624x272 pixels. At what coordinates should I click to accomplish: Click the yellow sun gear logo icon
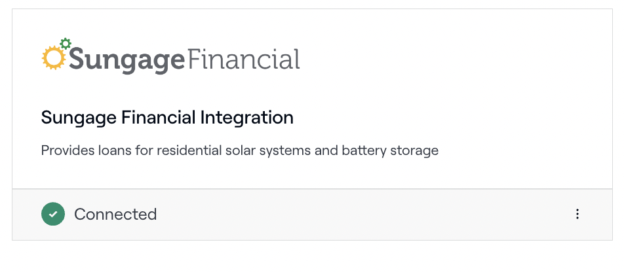click(x=53, y=58)
